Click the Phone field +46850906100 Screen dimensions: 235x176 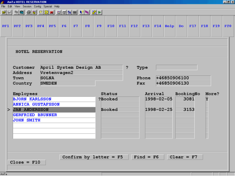184,78
